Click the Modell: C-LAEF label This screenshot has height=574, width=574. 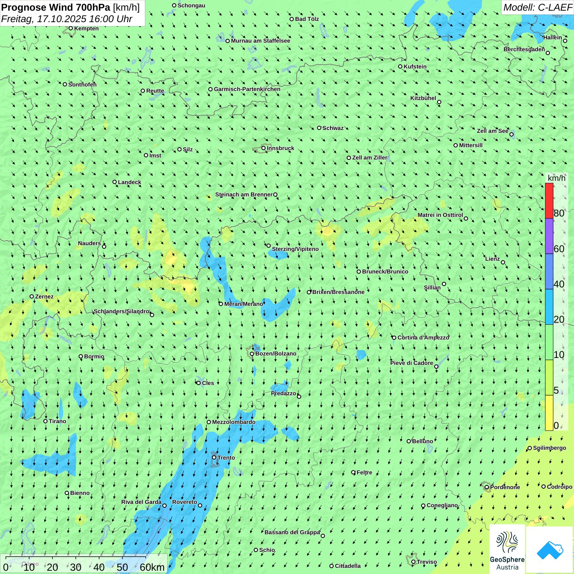(x=538, y=7)
